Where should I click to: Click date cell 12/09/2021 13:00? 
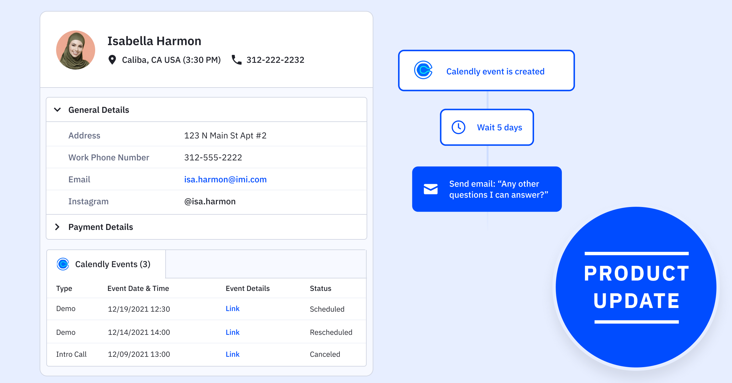pos(139,354)
